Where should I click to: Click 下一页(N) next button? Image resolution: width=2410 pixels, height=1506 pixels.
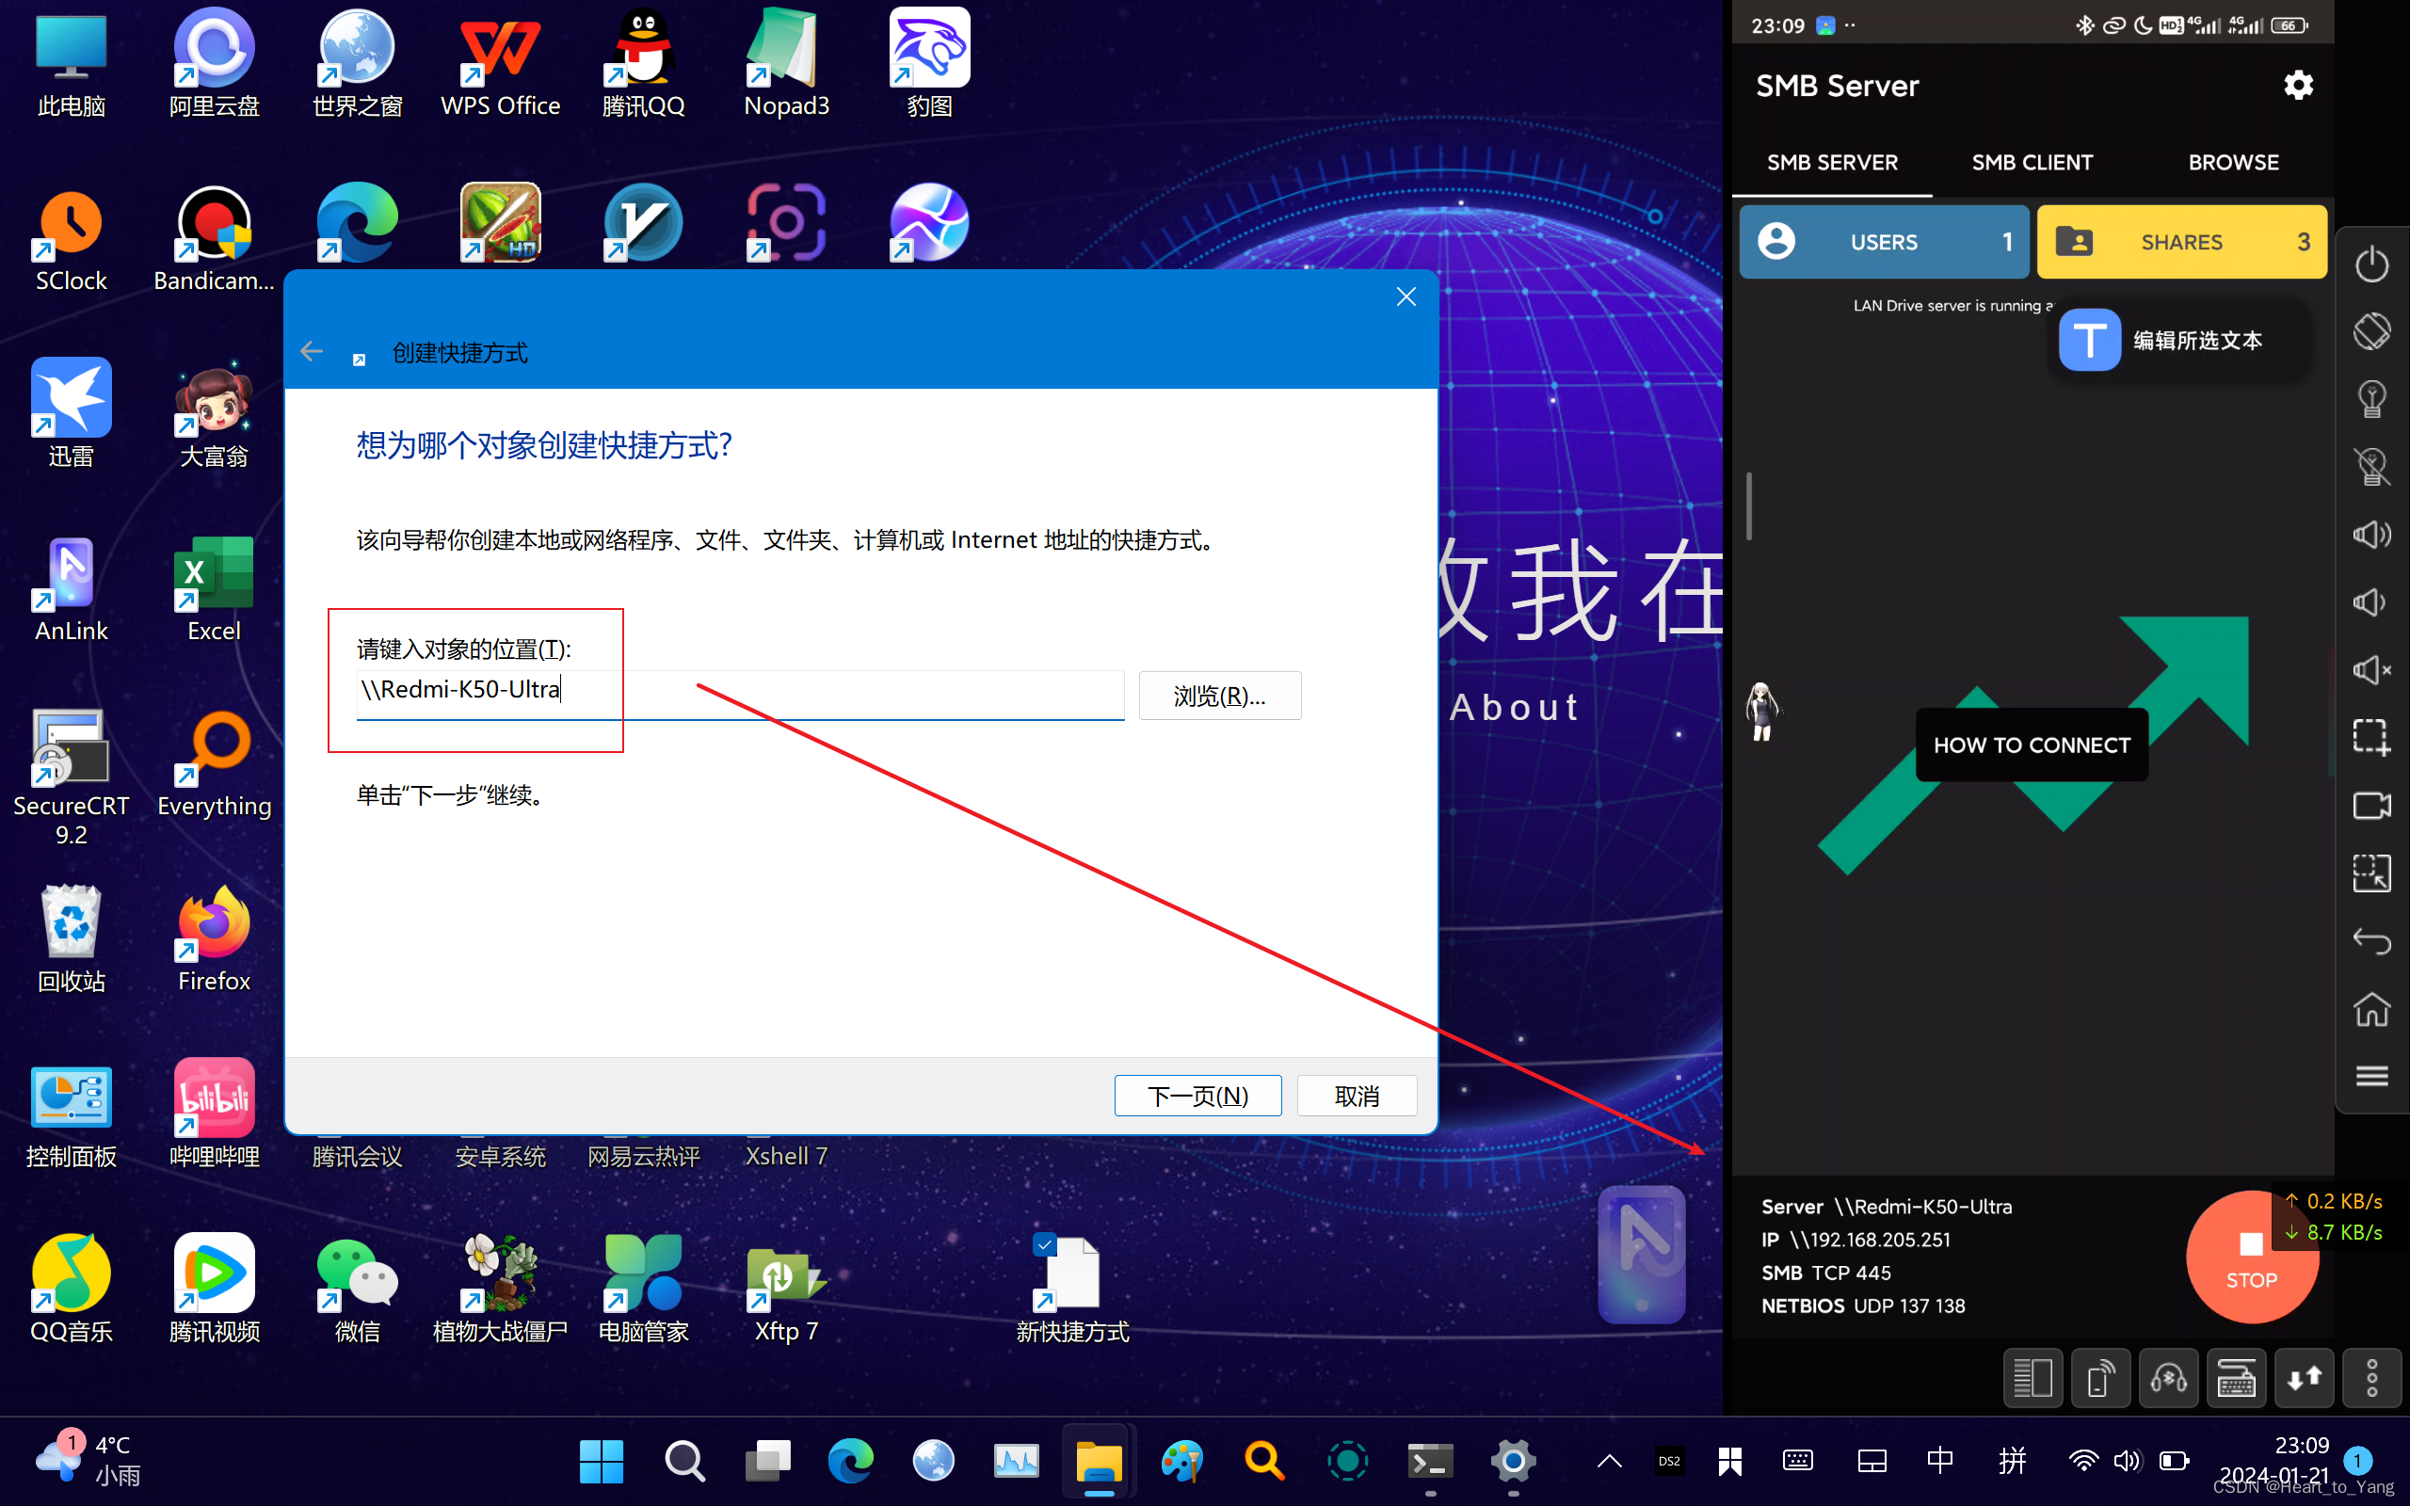click(1197, 1096)
